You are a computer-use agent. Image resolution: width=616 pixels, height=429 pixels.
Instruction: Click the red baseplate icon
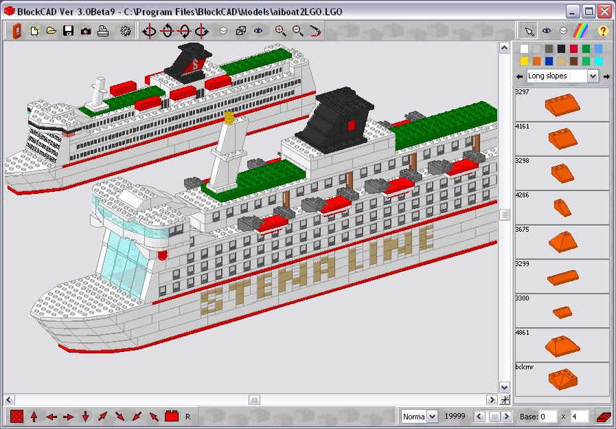pos(603,417)
